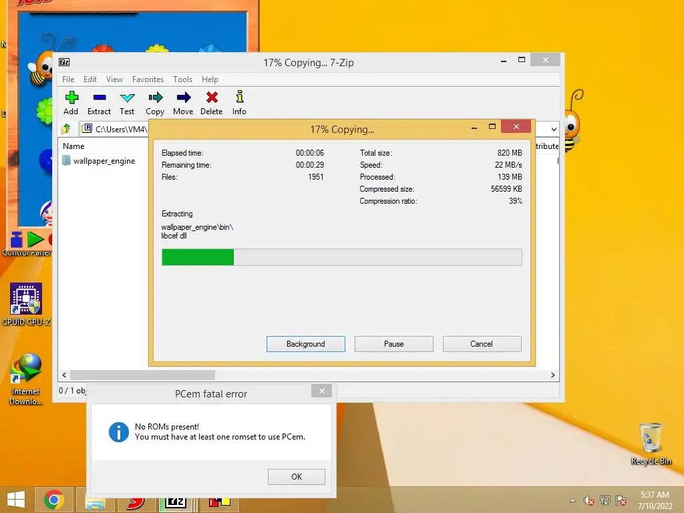
Task: Click the No ROMs present message text
Action: [x=166, y=427]
